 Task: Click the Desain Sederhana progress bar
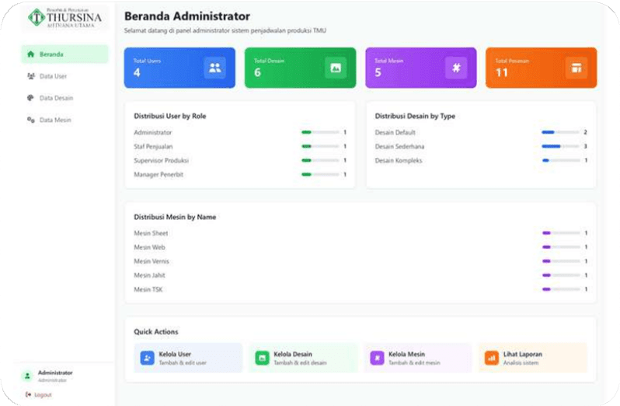pyautogui.click(x=560, y=146)
